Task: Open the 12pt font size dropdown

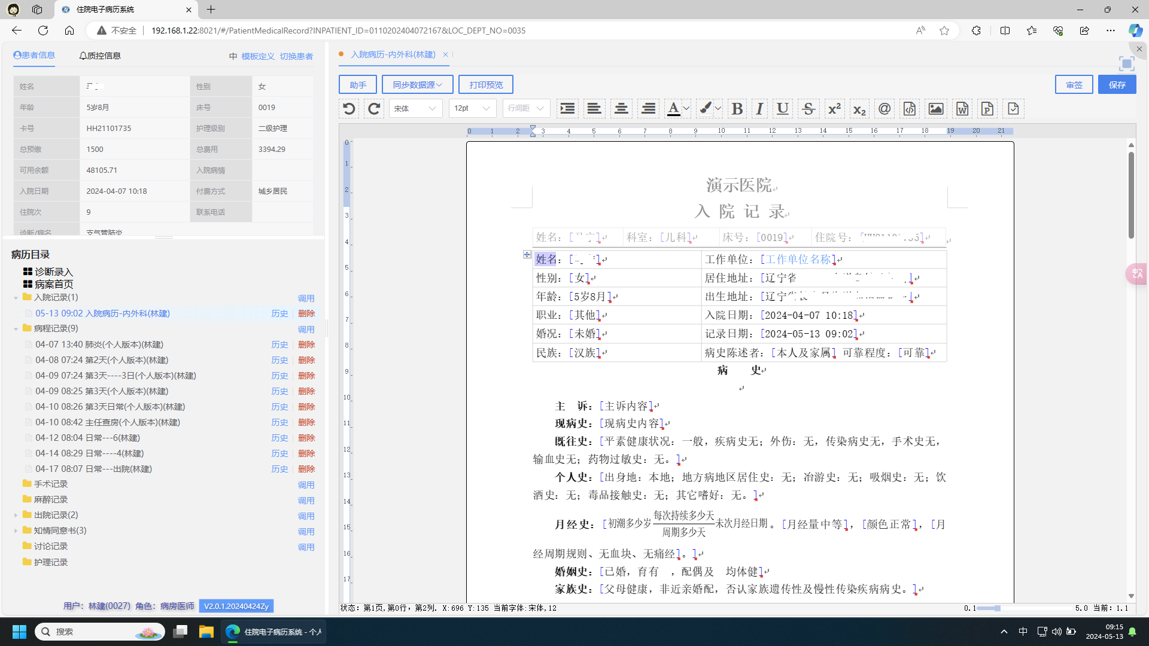Action: [472, 108]
